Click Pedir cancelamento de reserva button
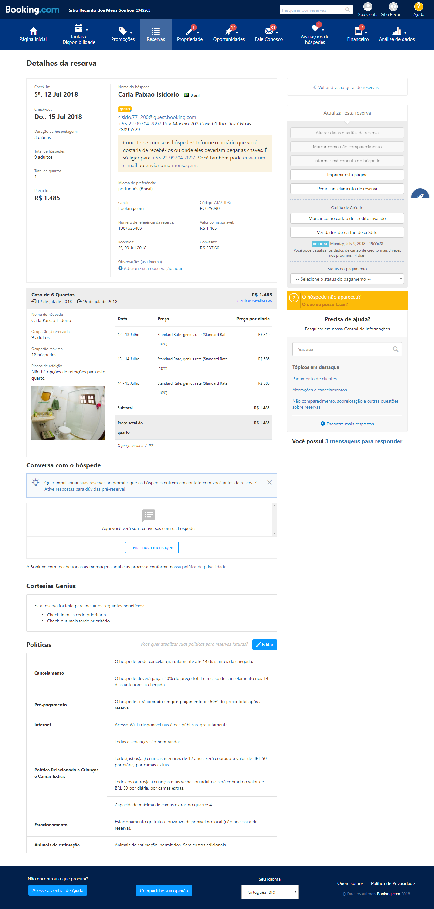Screen dimensions: 434x909 (347, 189)
